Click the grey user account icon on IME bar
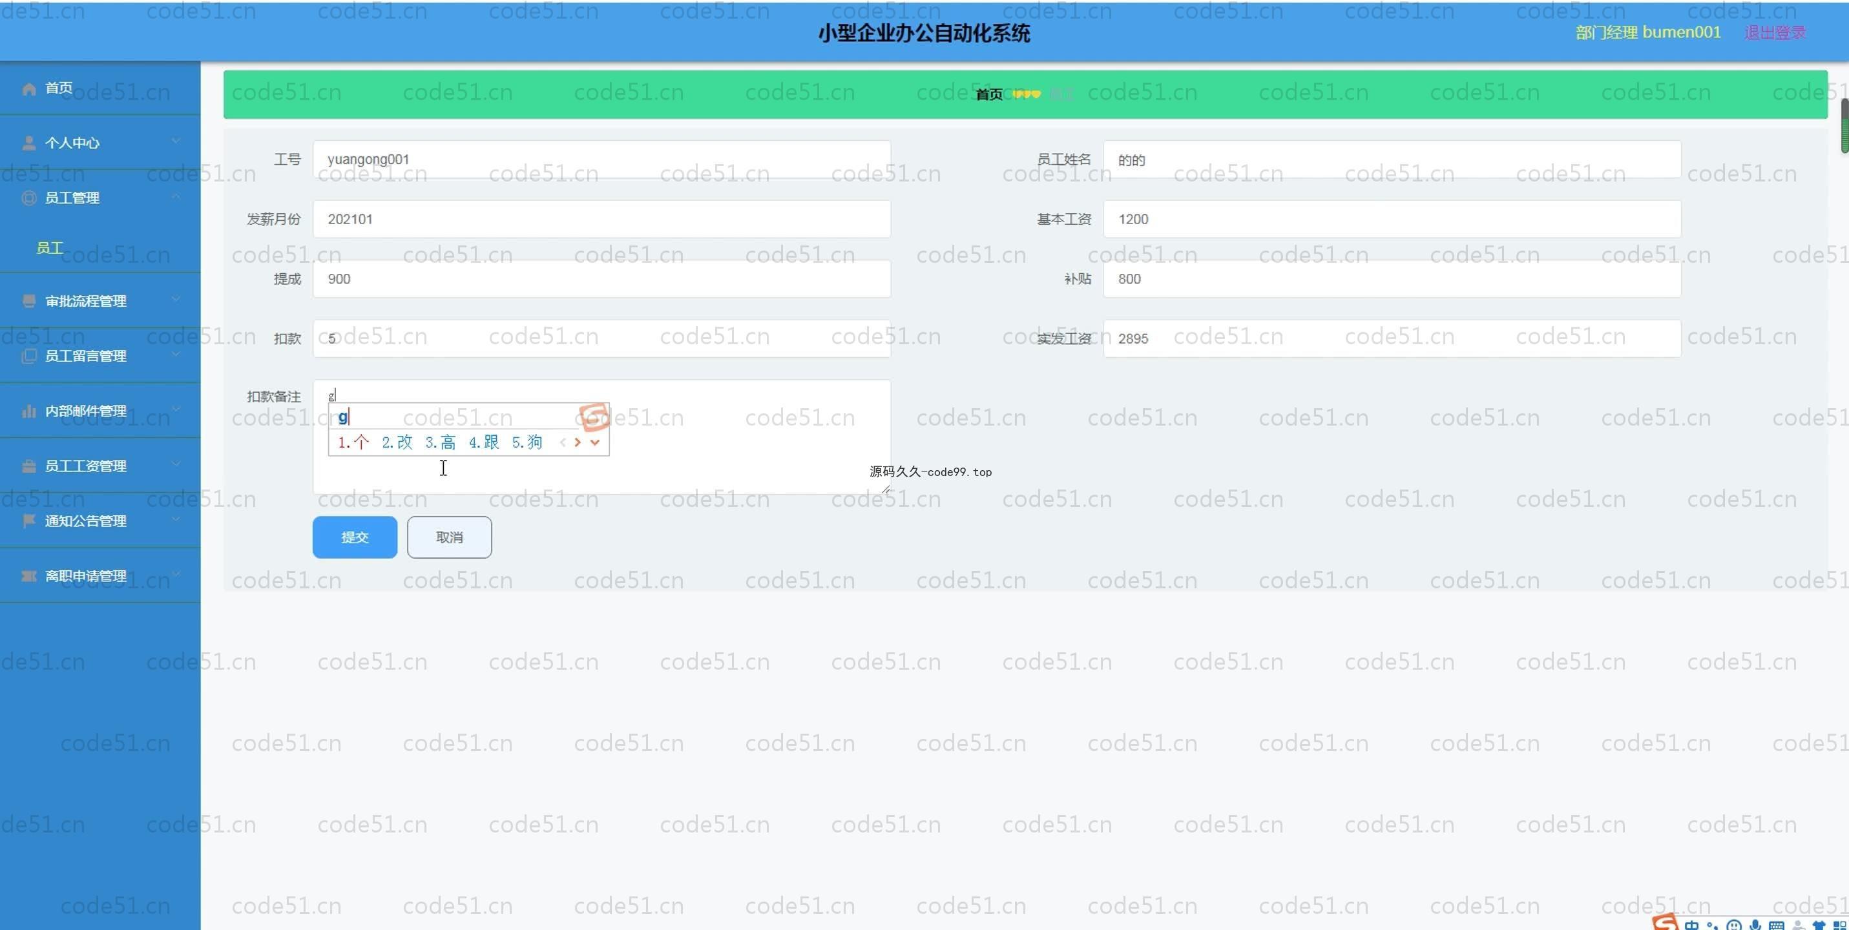This screenshot has width=1849, height=930. (x=1798, y=925)
